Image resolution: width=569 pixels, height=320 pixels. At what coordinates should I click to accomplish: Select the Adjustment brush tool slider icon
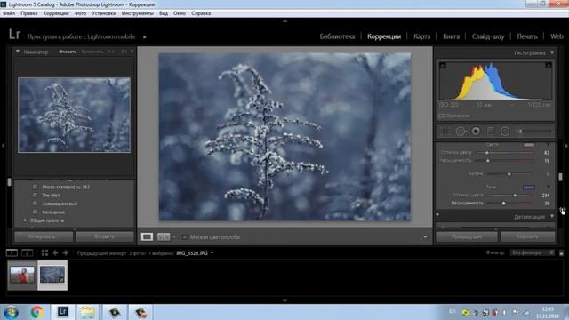coord(535,132)
